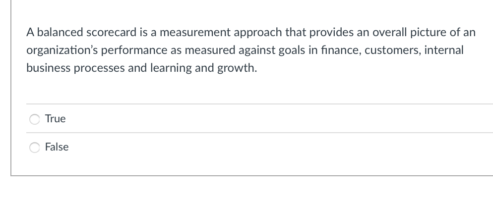The image size is (493, 202).
Task: Click the word "performance" in the question
Action: [x=134, y=50]
